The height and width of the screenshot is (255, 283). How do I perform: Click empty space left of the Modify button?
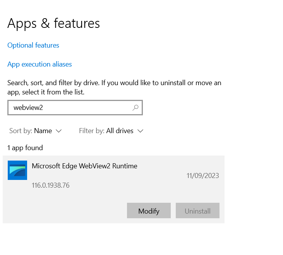66,211
